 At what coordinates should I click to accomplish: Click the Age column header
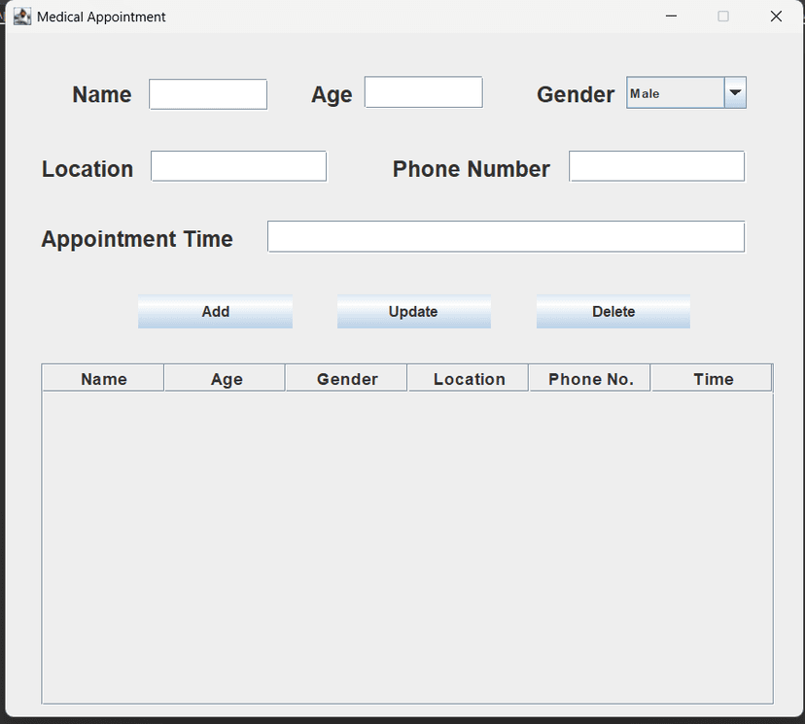(x=225, y=378)
